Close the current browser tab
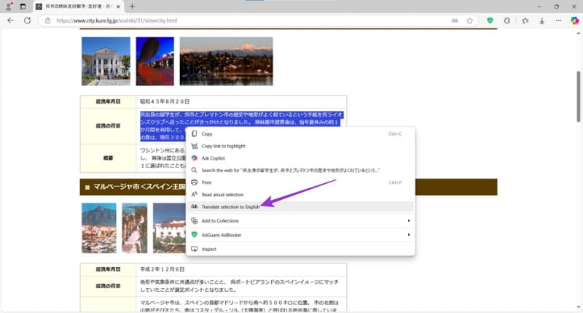Screen dimensions: 583x313 (x=118, y=7)
